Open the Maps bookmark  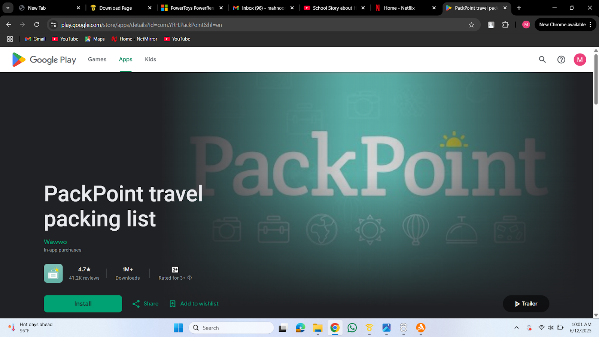(95, 39)
